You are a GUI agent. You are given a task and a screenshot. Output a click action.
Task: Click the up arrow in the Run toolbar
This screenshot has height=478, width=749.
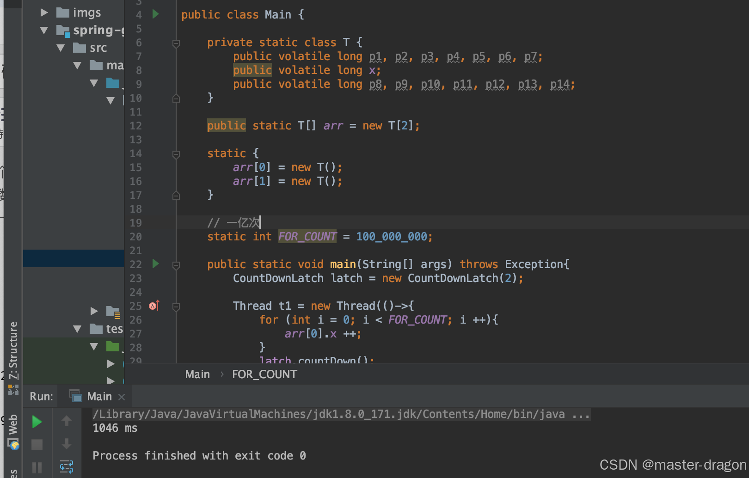[x=67, y=421]
